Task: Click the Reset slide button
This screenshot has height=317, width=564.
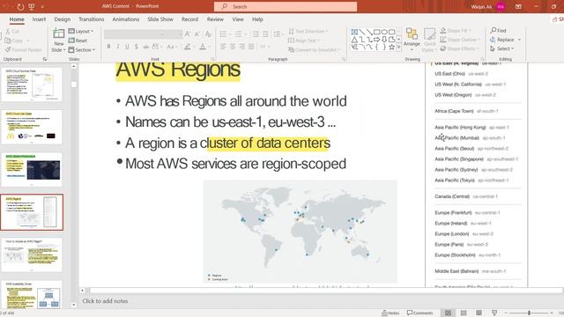Action: point(78,41)
